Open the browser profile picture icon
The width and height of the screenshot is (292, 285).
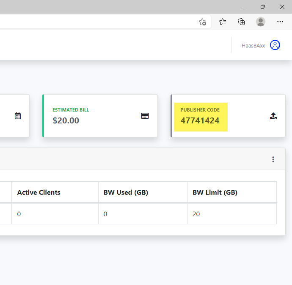[x=261, y=22]
